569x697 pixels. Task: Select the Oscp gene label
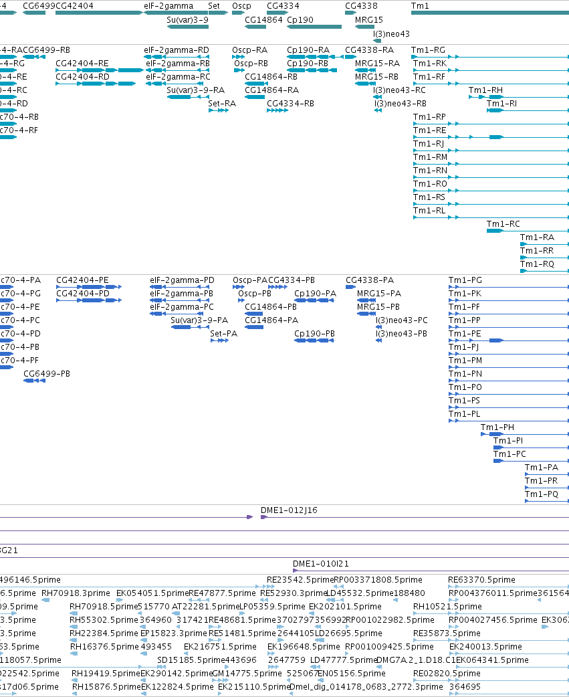click(x=241, y=6)
